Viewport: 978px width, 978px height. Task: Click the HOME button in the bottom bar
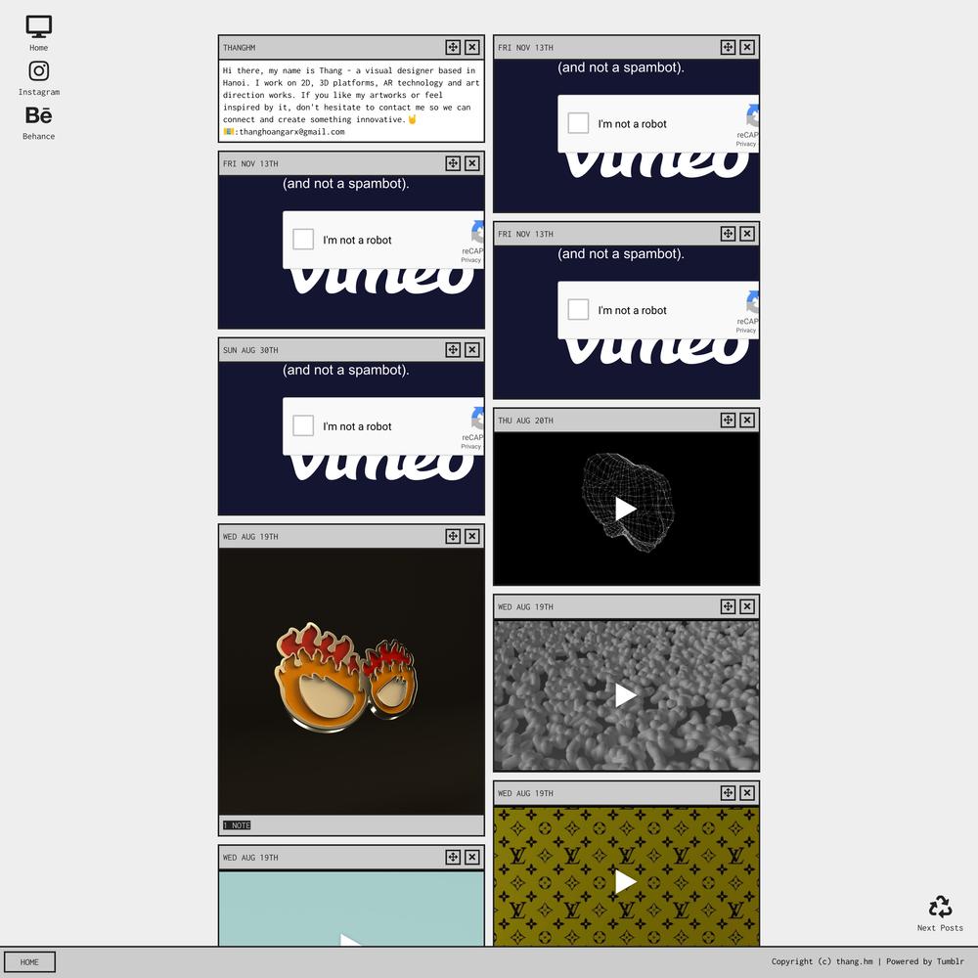click(29, 961)
